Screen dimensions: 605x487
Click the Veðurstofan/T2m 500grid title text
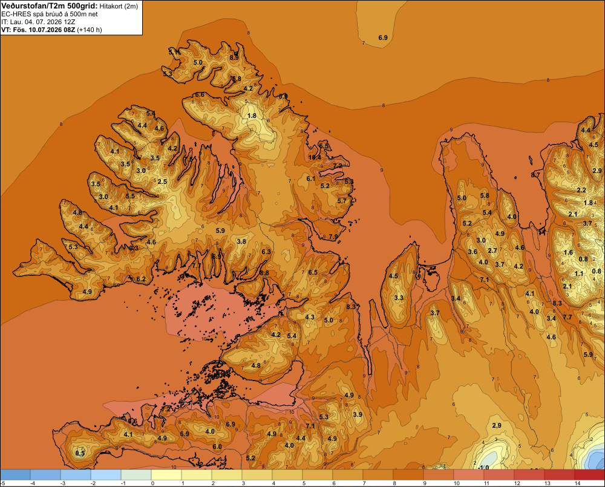[49, 5]
